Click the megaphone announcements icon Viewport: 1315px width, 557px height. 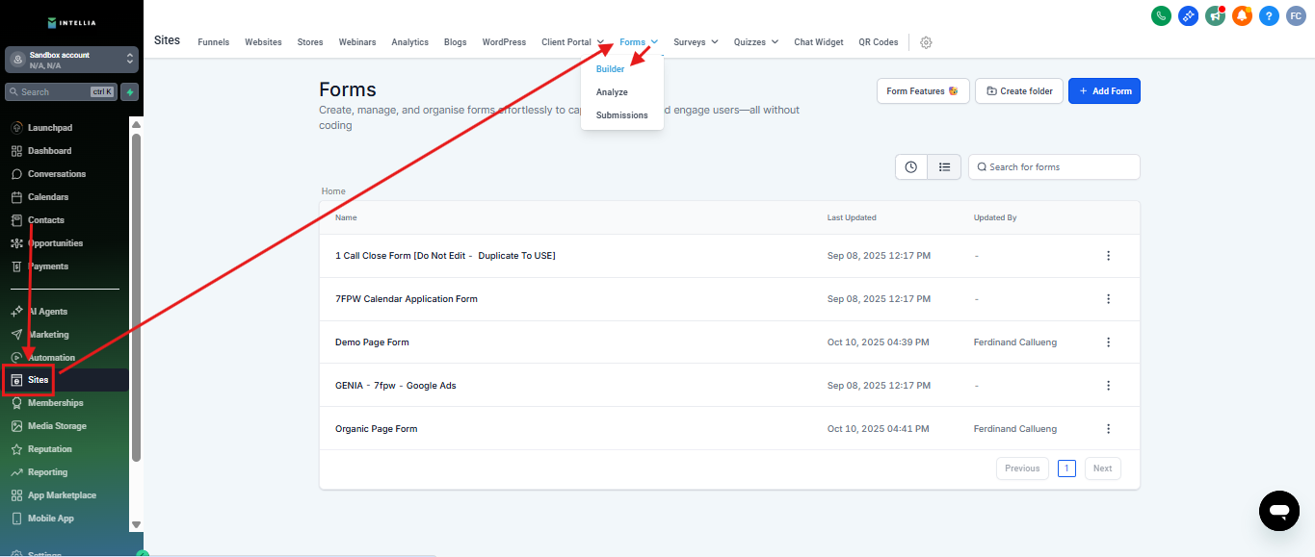point(1215,15)
